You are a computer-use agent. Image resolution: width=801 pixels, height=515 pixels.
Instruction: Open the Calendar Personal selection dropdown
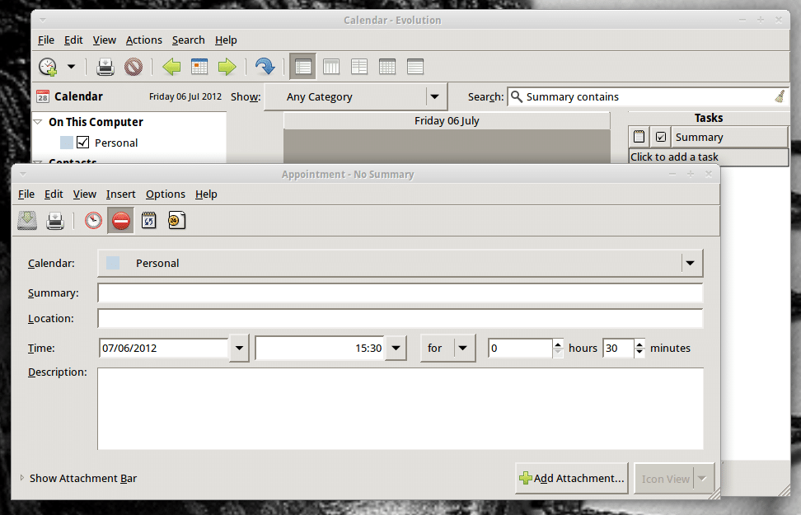[400, 263]
